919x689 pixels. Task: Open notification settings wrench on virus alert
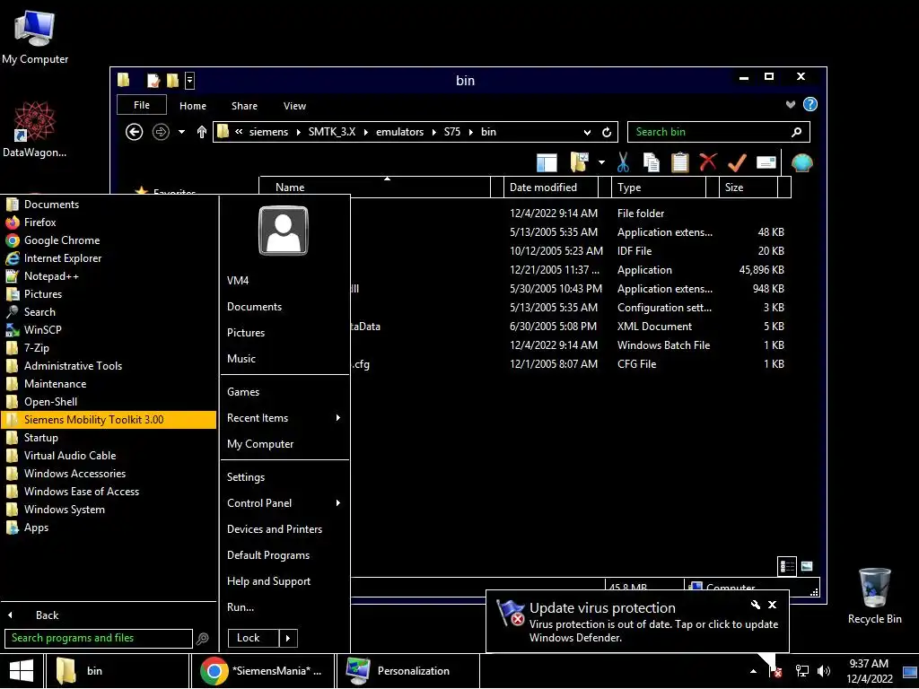(x=756, y=605)
